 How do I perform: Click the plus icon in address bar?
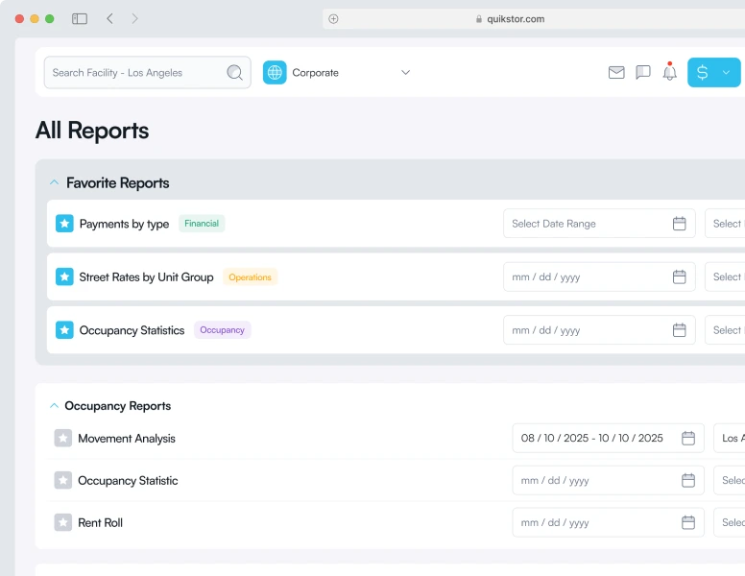point(333,19)
